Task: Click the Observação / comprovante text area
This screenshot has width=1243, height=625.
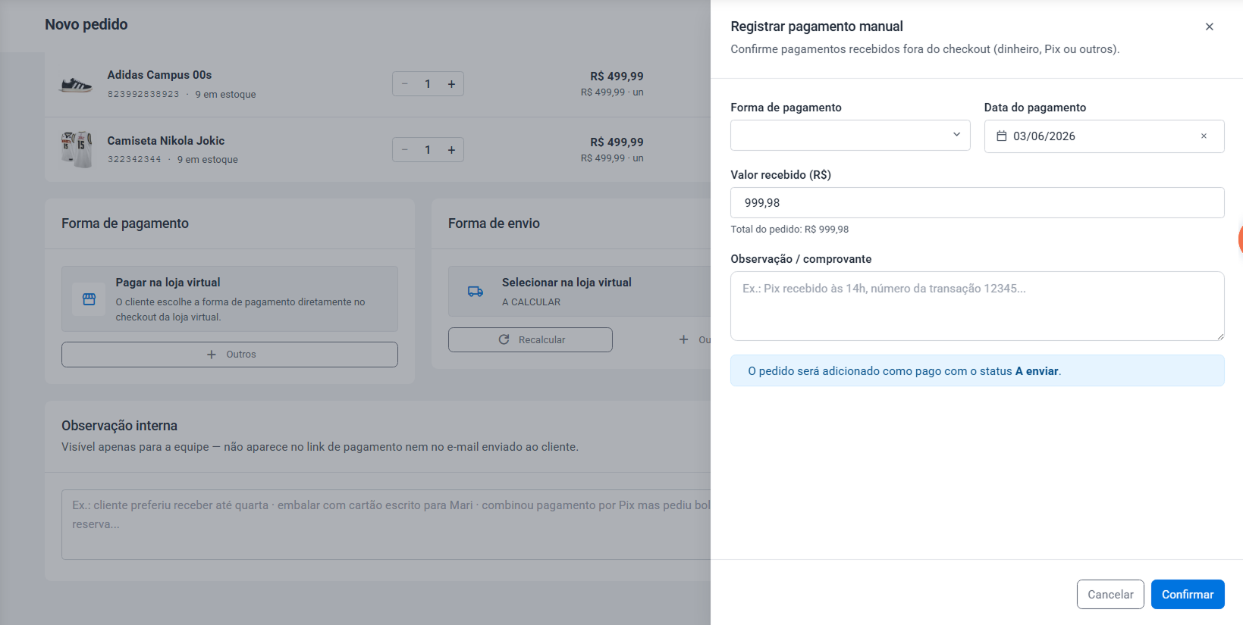Action: 977,306
